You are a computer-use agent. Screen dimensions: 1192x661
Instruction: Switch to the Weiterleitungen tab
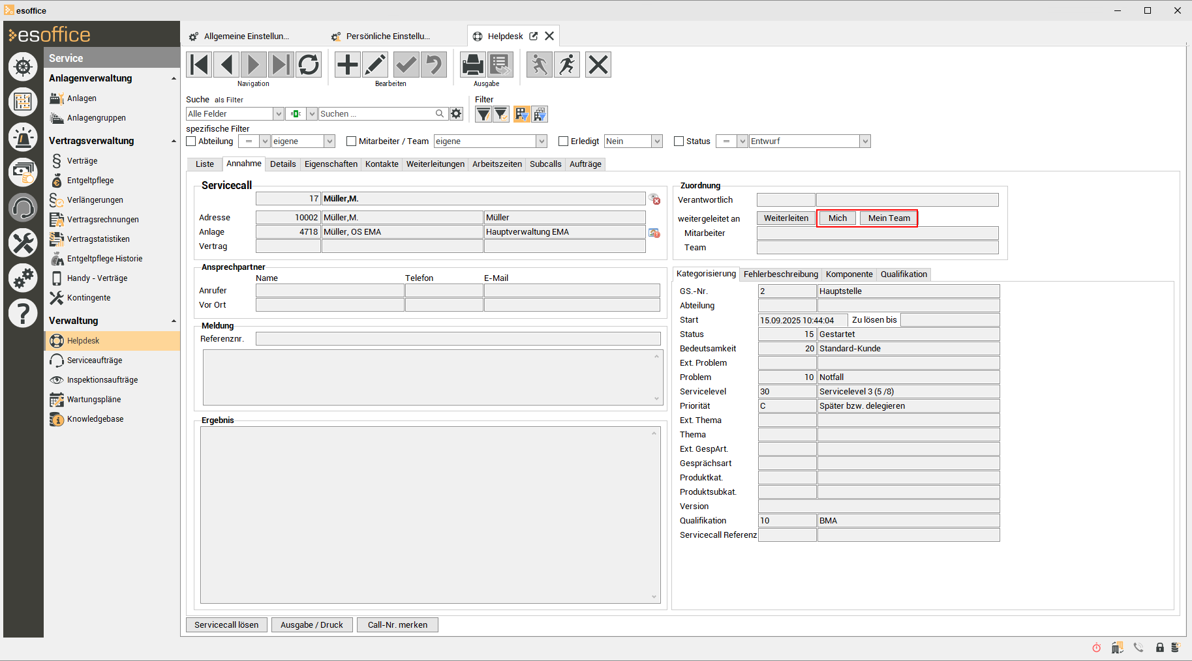[x=435, y=164]
